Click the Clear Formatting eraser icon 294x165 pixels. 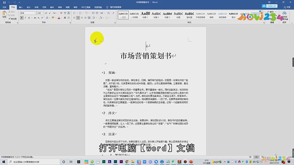(x=61, y=13)
